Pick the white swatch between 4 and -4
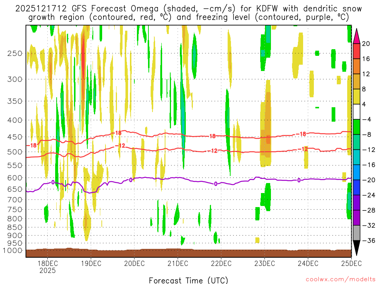Image resolution: width=379 pixels, height=284 pixels. coord(356,112)
